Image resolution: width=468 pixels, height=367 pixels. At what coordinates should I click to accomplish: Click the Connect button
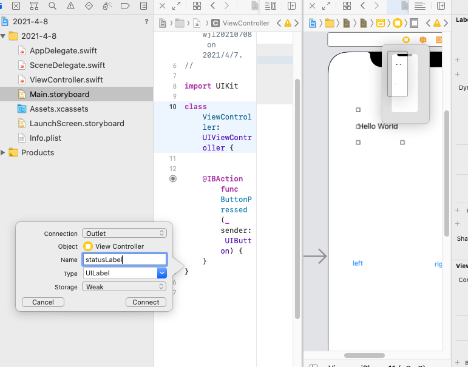coord(146,302)
